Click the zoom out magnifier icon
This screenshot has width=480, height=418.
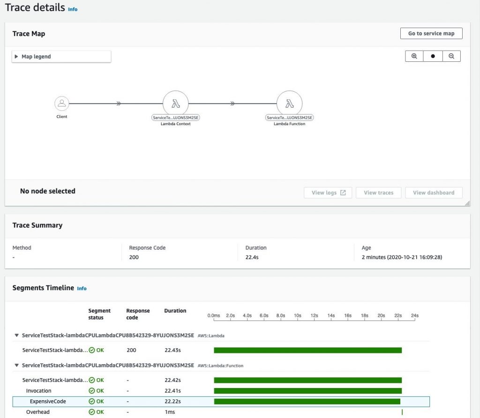coord(451,56)
